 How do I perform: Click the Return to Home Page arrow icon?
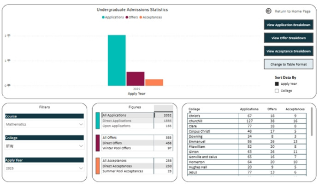point(269,11)
